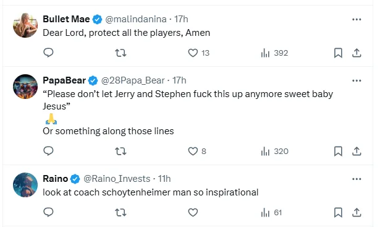Bookmark Bullet Mae's tweet
380x227 pixels.
coord(338,53)
